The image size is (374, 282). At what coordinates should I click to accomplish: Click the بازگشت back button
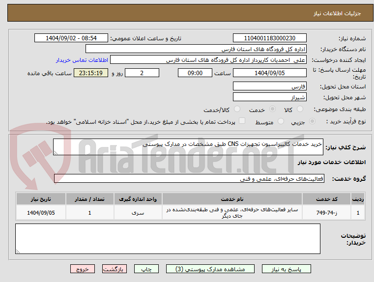(114, 269)
